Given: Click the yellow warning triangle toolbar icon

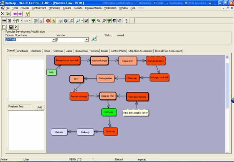Looking at the screenshot, I should [x=54, y=20].
